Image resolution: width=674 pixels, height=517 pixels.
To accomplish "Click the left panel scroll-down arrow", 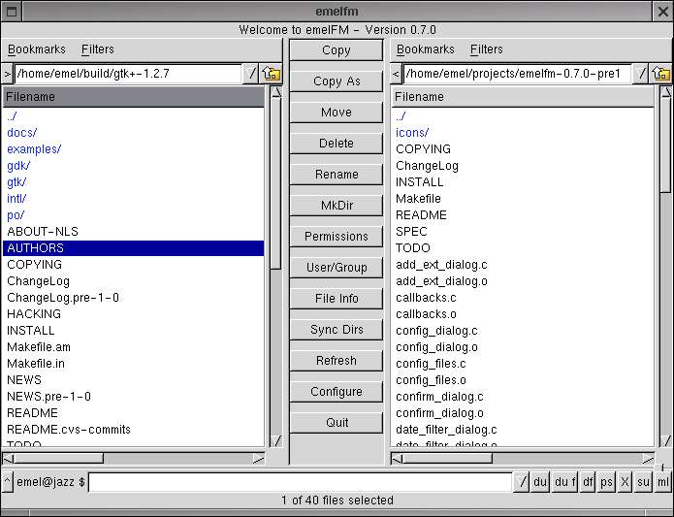I will click(x=276, y=440).
